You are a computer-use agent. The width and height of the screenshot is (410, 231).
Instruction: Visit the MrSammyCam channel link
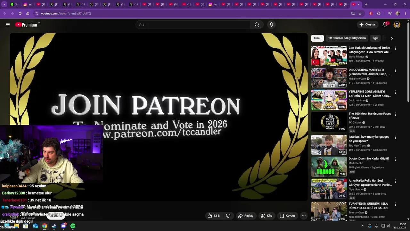point(357,79)
